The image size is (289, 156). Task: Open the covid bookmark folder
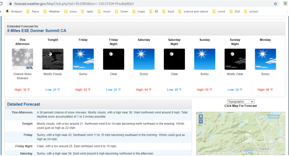coord(219,12)
